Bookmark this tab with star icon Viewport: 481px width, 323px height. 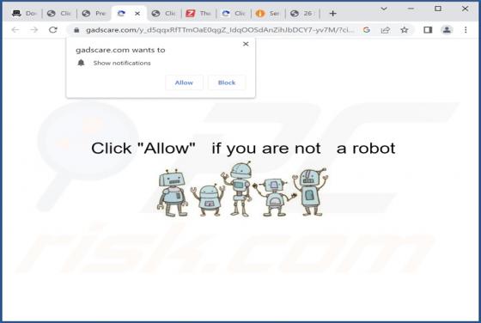pos(405,30)
